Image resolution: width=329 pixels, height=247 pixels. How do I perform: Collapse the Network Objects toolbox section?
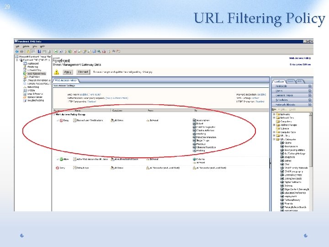310,105
